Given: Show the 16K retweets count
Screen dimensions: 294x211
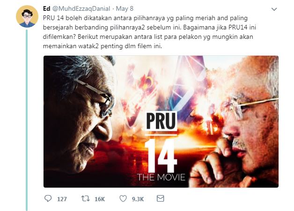Looking at the screenshot, I should [100, 199].
